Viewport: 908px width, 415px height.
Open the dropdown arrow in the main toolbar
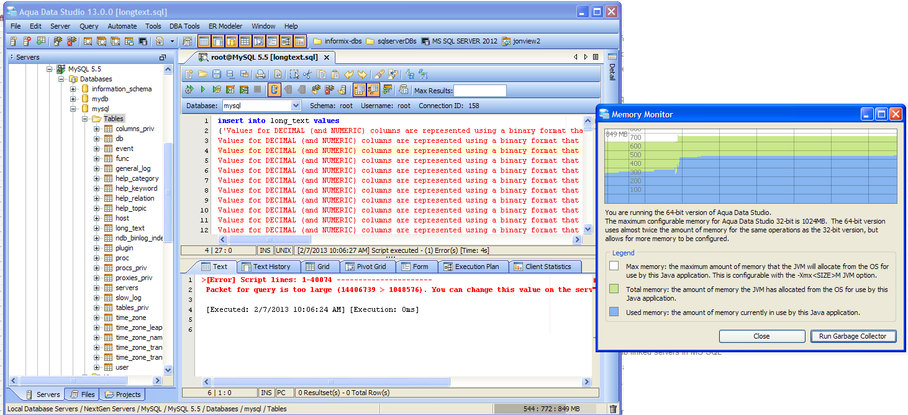[x=173, y=42]
